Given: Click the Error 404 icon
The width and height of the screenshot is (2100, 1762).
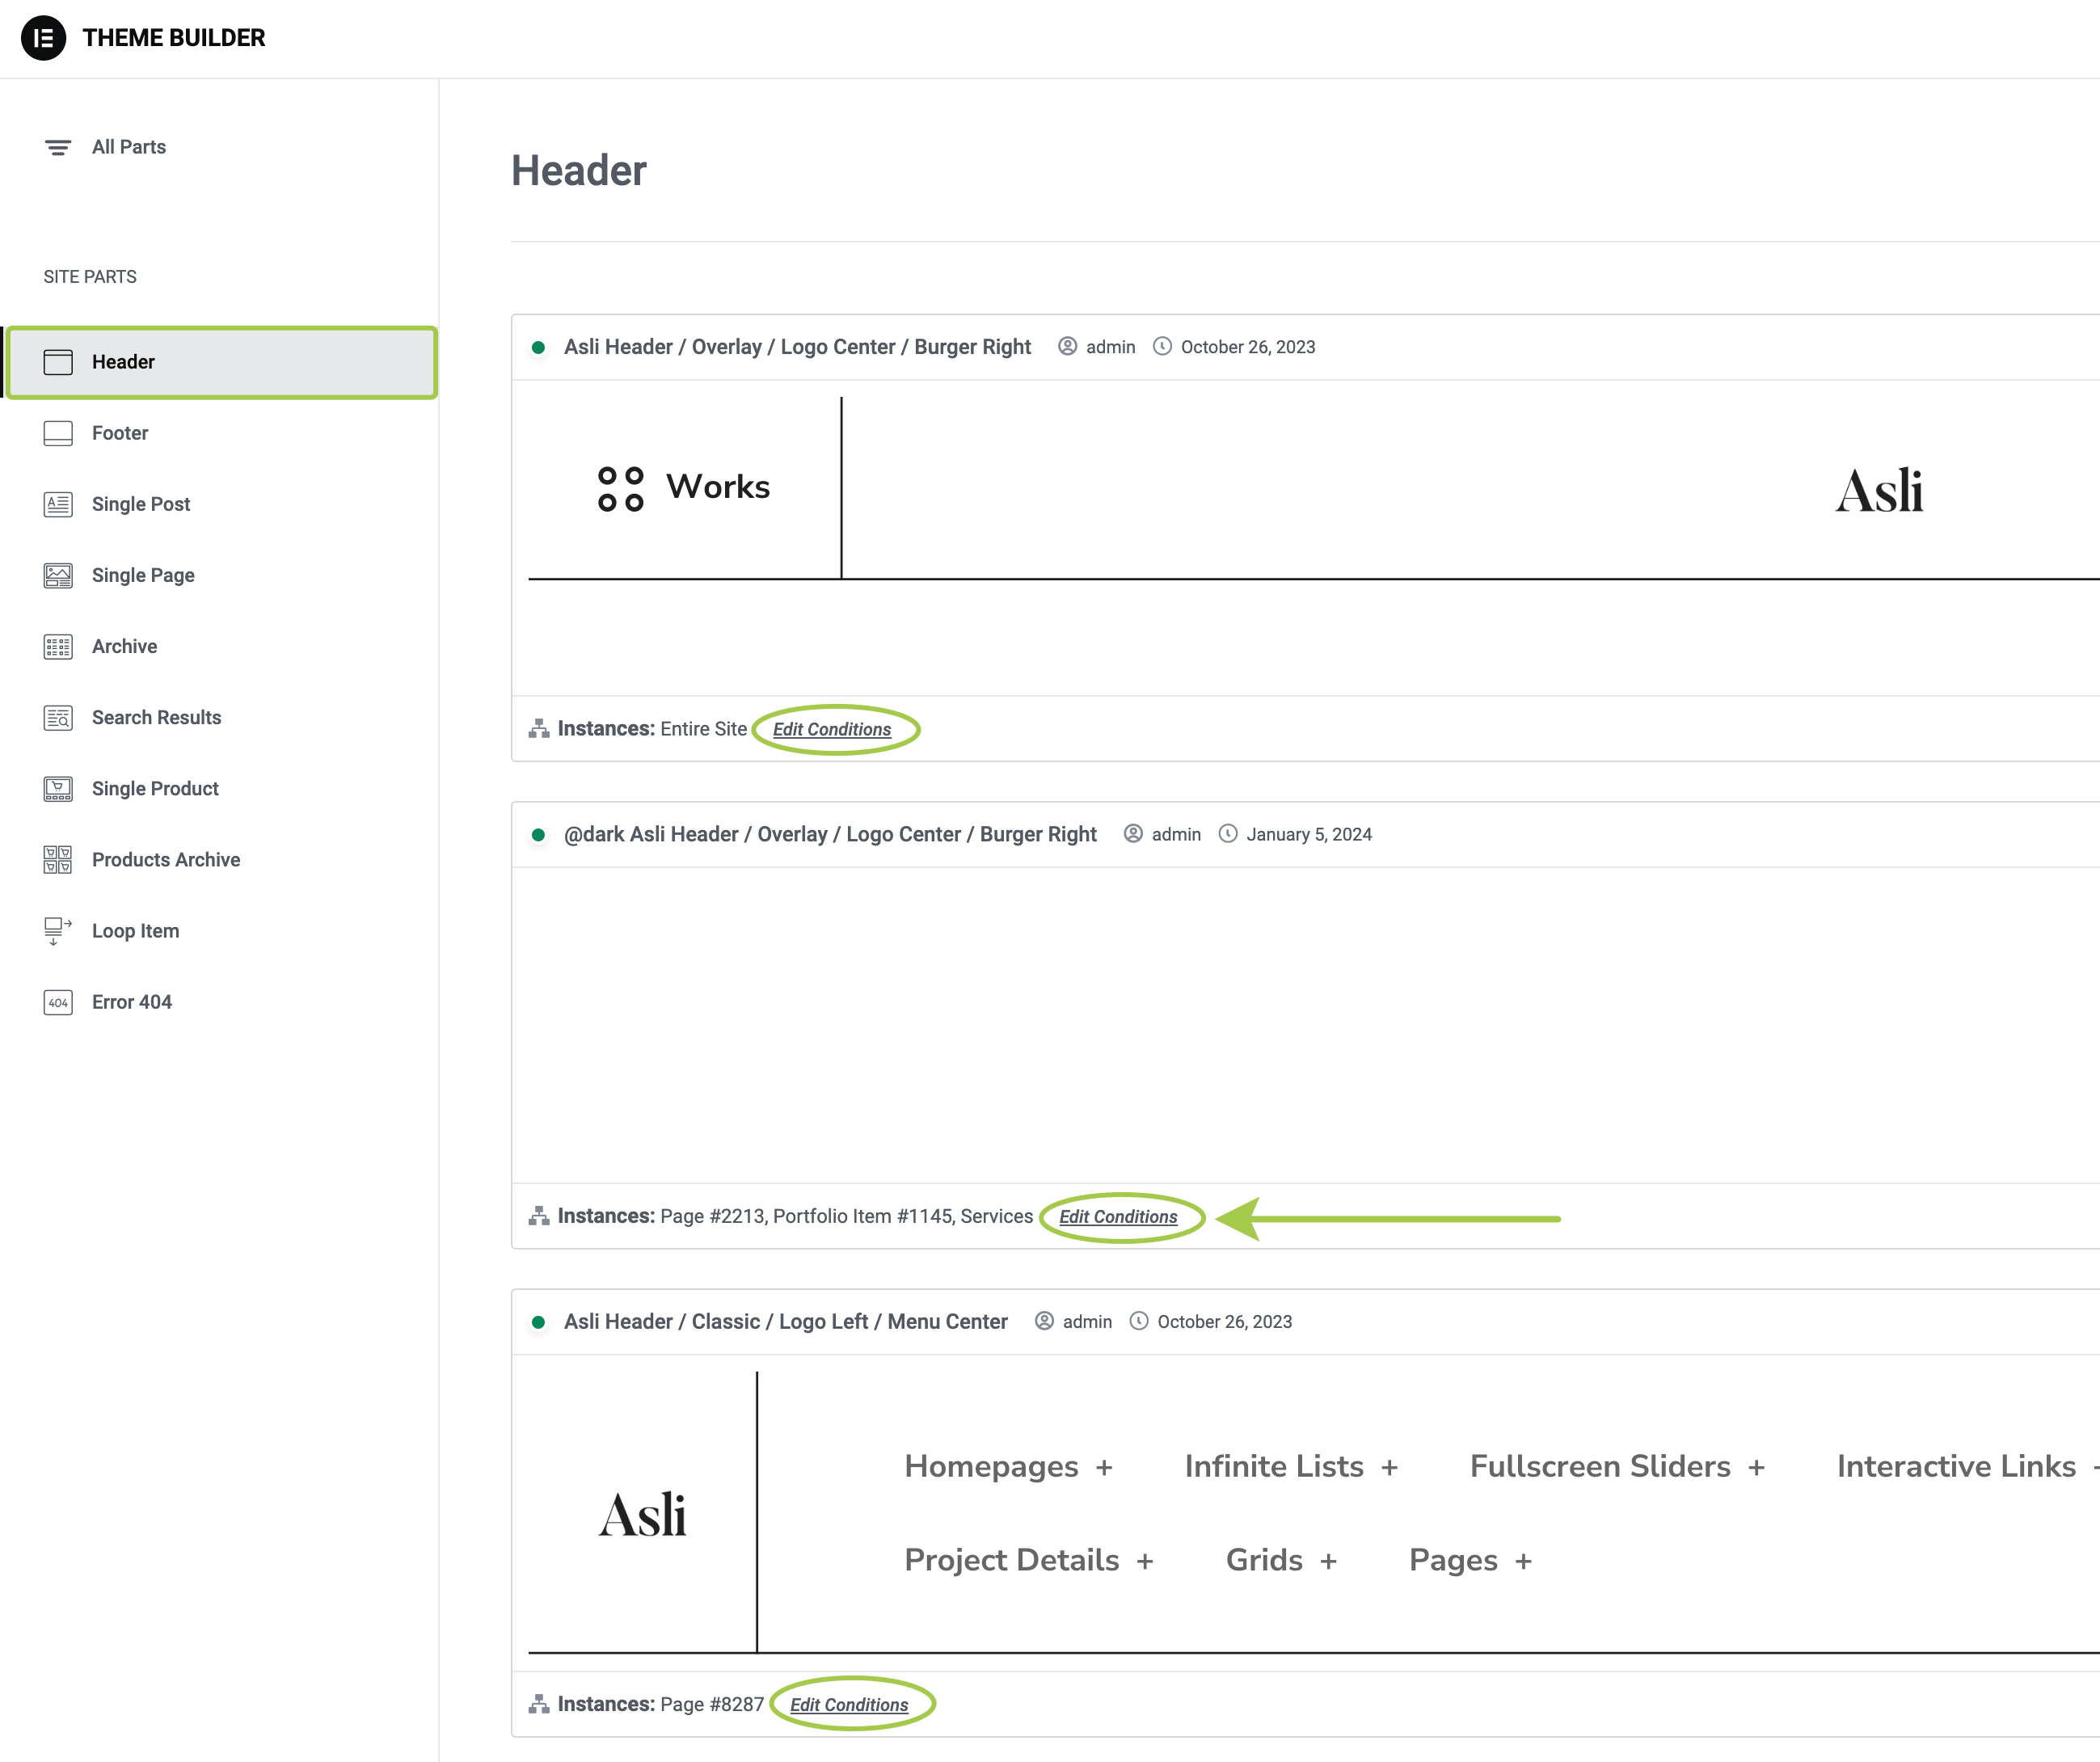Looking at the screenshot, I should pos(58,1002).
